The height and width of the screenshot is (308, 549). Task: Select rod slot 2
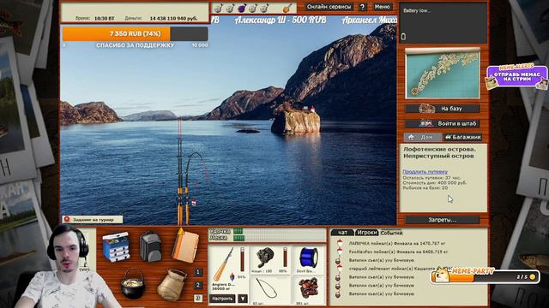(198, 285)
